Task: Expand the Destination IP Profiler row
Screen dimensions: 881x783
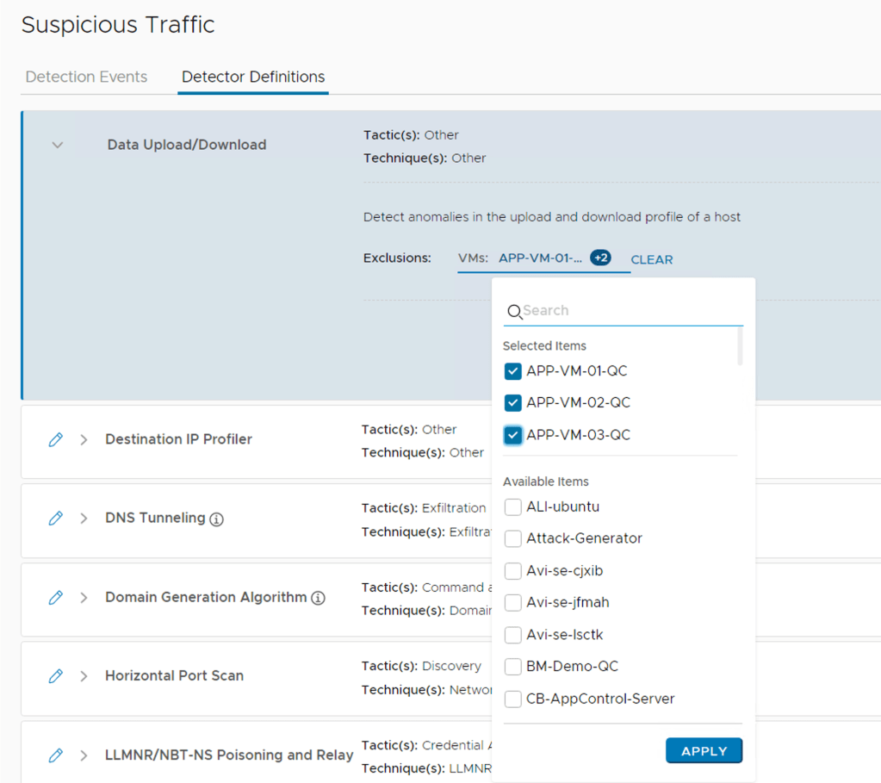Action: click(84, 439)
